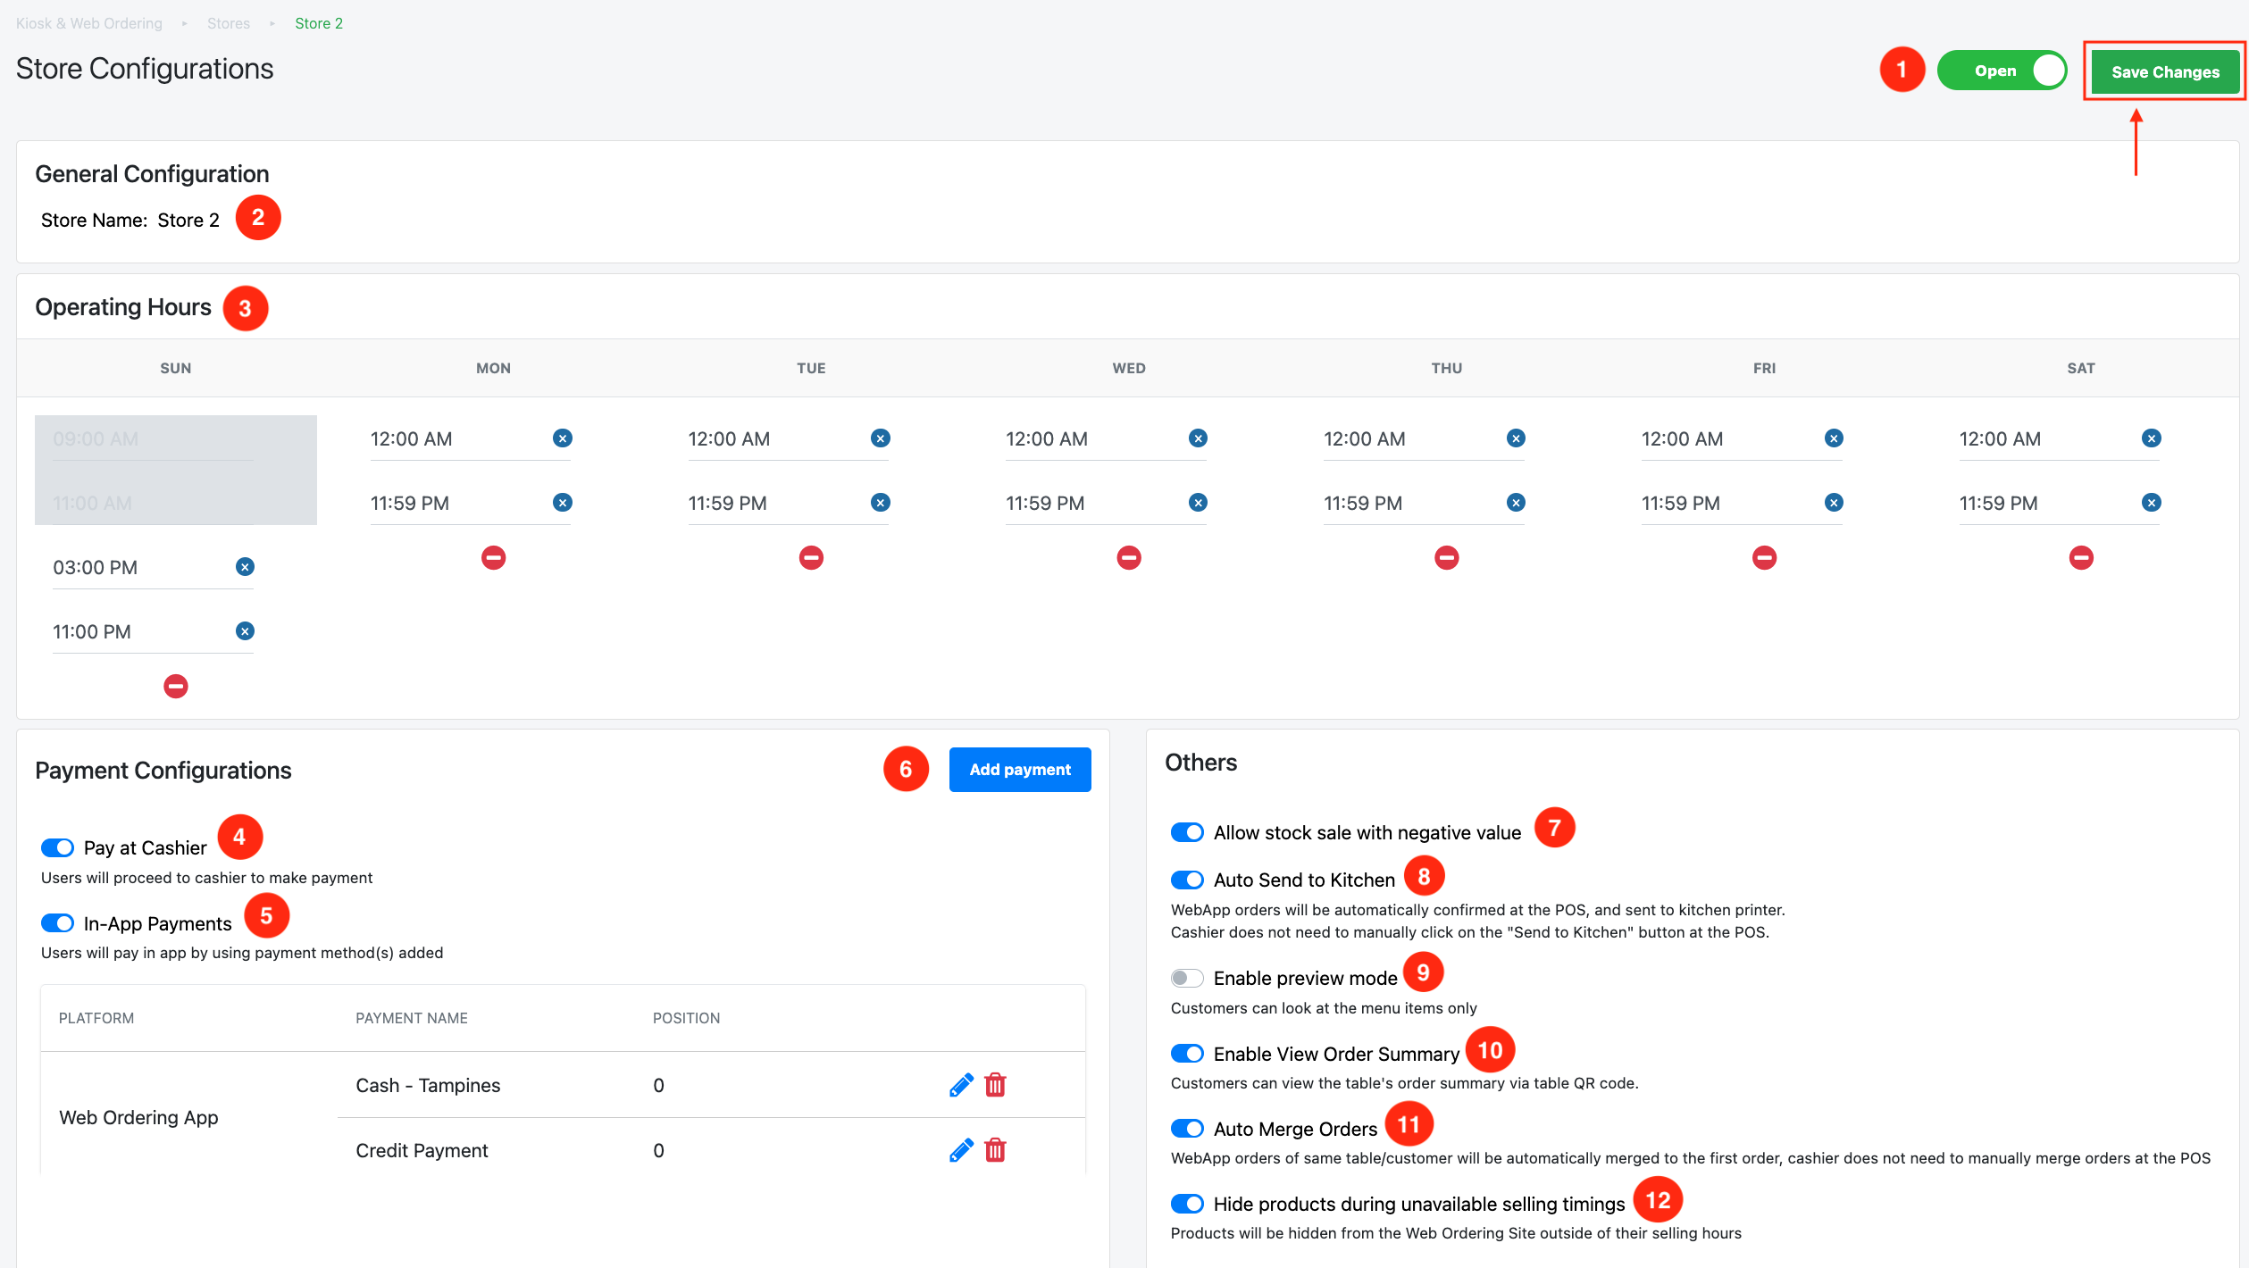This screenshot has width=2249, height=1268.
Task: Go to Stores in breadcrumb
Action: (x=229, y=23)
